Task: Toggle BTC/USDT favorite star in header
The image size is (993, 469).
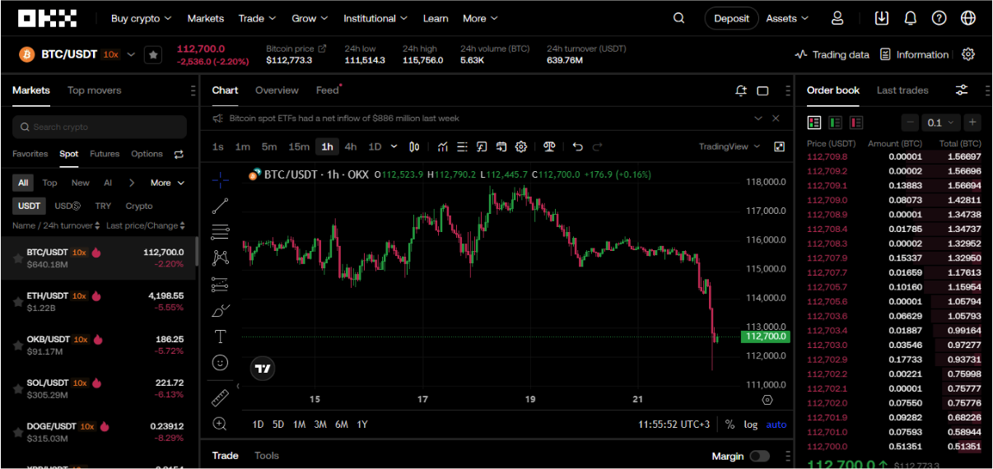Action: (x=153, y=54)
